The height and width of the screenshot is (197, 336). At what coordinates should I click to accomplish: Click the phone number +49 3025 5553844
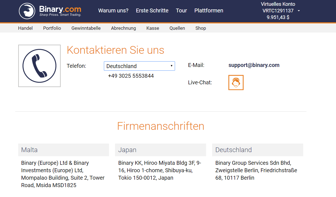point(131,76)
